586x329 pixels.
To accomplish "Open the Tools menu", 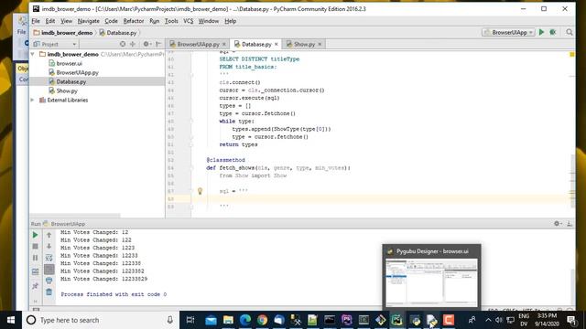I will pyautogui.click(x=171, y=21).
